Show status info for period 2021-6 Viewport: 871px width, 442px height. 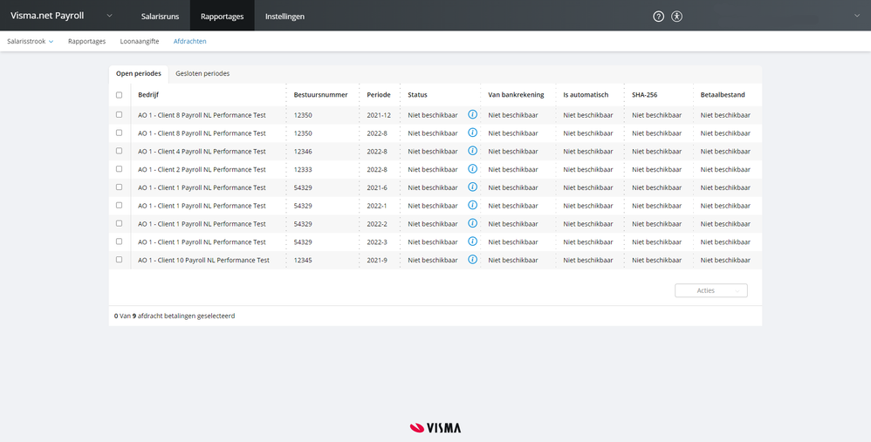[472, 187]
